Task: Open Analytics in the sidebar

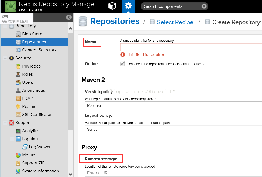Action: point(31,131)
